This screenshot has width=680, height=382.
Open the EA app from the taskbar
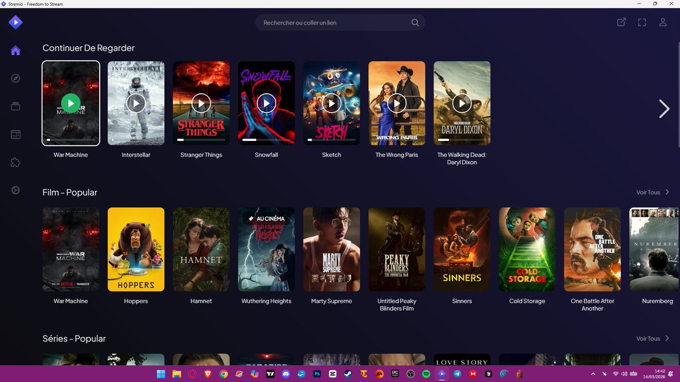380,374
